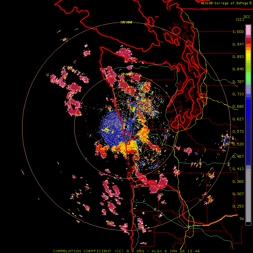Click the 0.253 color scale value
This screenshot has width=253, height=253.
click(238, 206)
